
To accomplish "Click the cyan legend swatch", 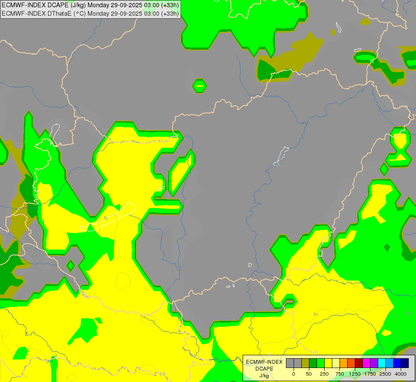I will [x=382, y=363].
